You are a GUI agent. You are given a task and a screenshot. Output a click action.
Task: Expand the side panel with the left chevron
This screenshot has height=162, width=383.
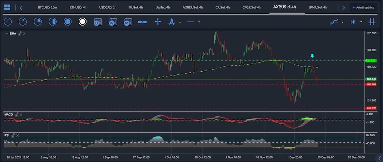point(379,159)
